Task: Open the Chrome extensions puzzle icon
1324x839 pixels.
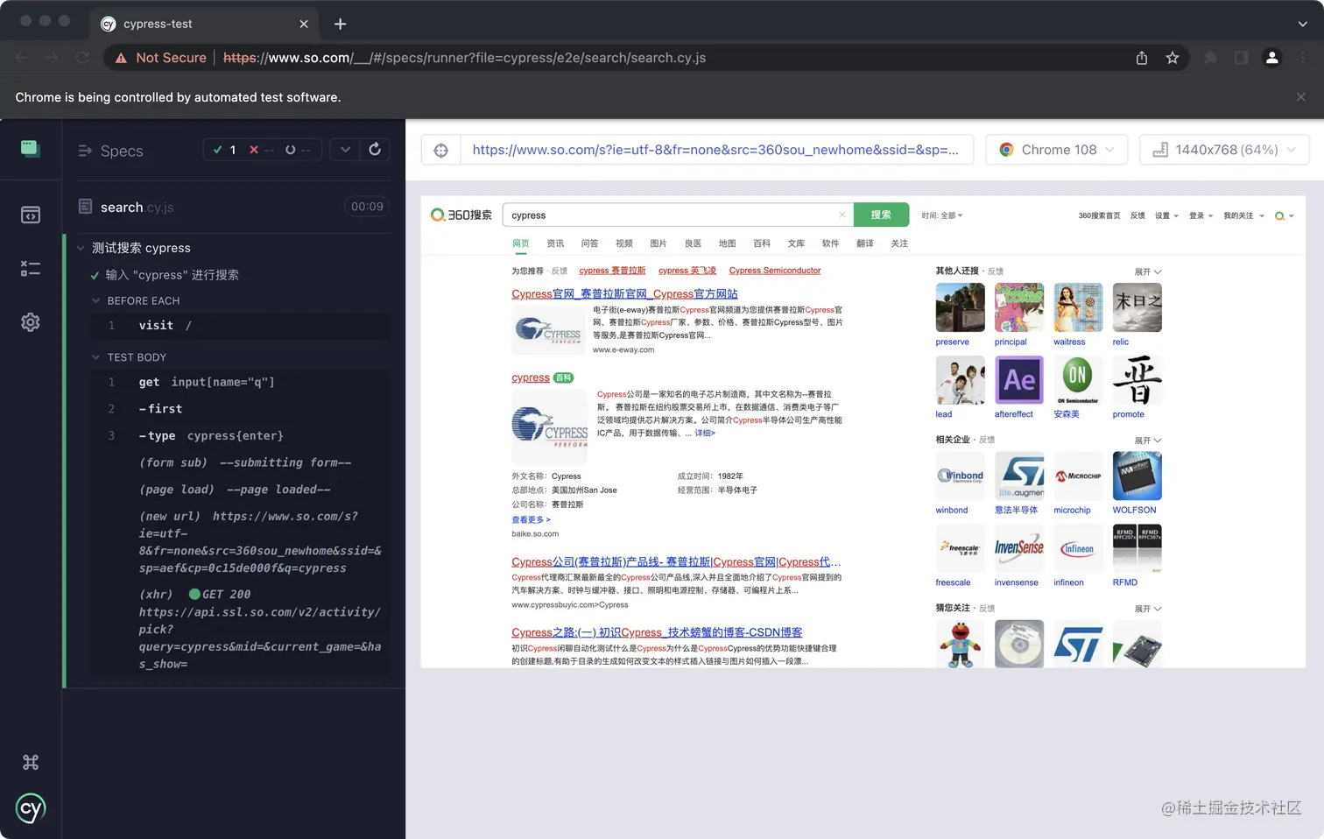Action: (x=1211, y=58)
